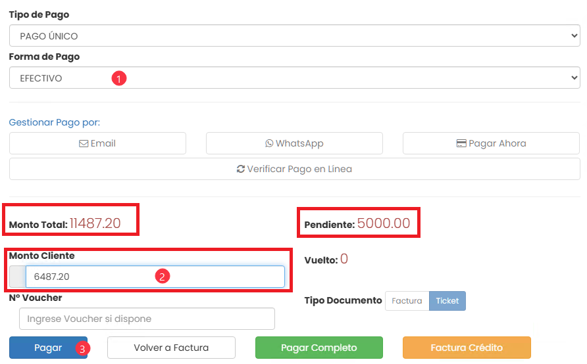Select Factura as document type
Image resolution: width=587 pixels, height=364 pixels.
pos(407,300)
